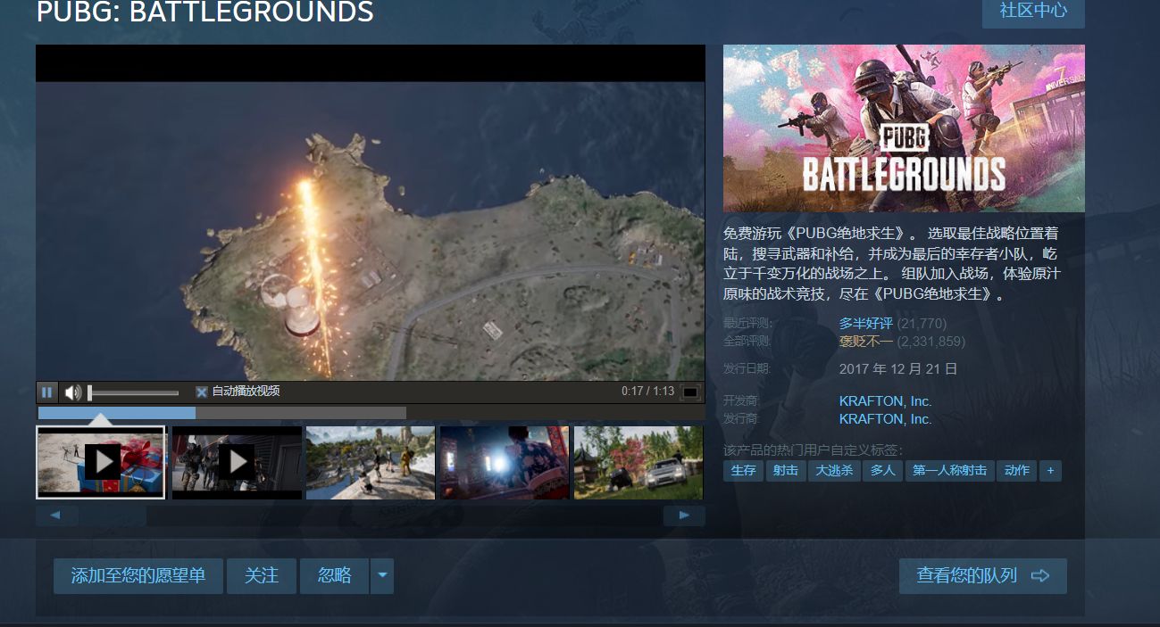Uncheck 自动播放视频 autoplay checkbox
Image resolution: width=1160 pixels, height=627 pixels.
pos(202,392)
